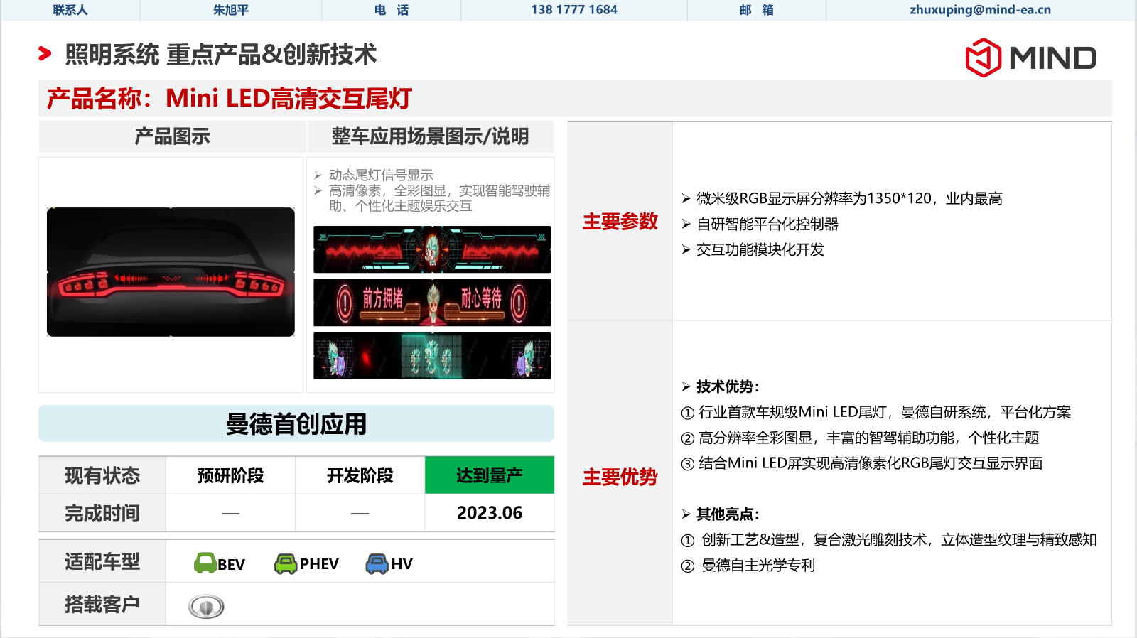
Task: Click the customer brand logo emblem
Action: [x=206, y=606]
